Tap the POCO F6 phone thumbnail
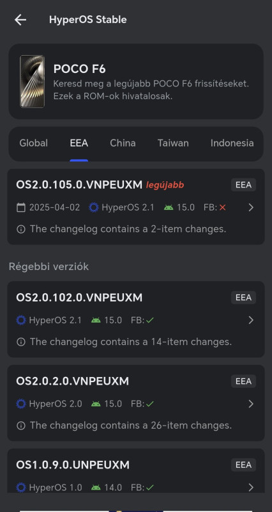 tap(32, 81)
